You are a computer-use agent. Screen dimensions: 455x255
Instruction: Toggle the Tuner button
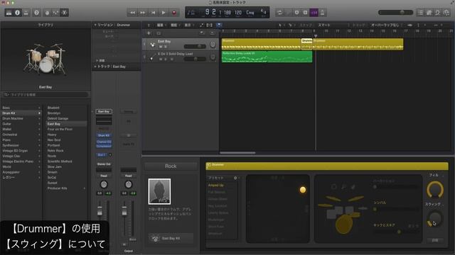288,13
